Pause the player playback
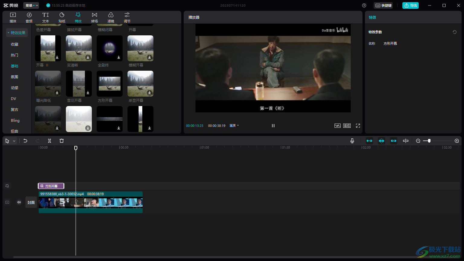464x261 pixels. 273,126
